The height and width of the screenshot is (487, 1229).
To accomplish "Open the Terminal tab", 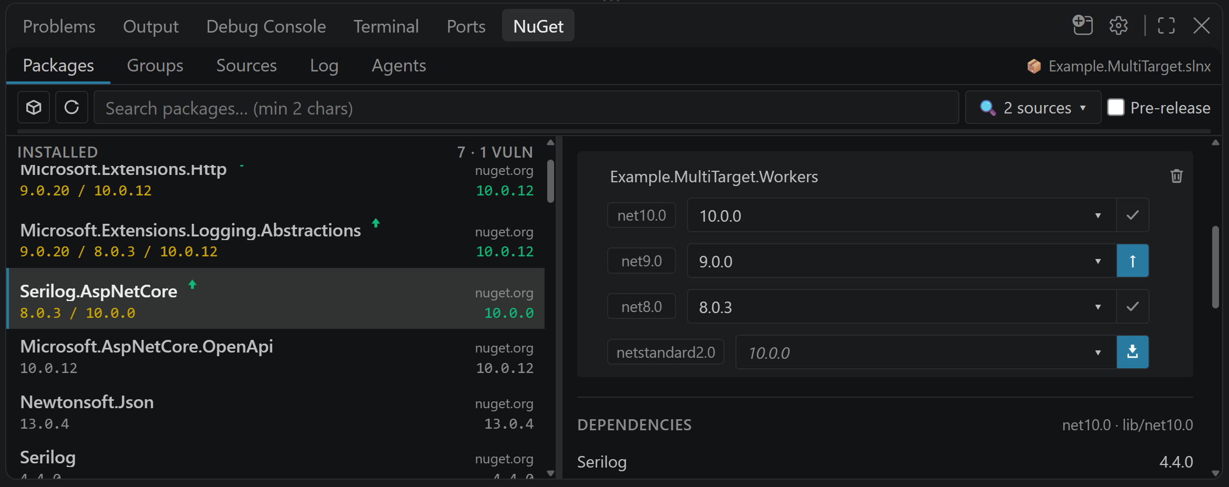I will pos(386,26).
